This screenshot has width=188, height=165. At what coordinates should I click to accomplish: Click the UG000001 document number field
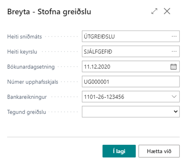point(131,82)
